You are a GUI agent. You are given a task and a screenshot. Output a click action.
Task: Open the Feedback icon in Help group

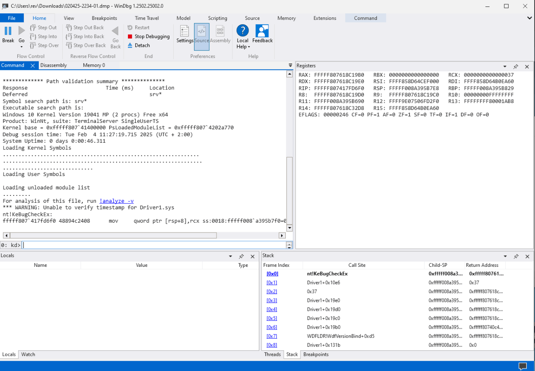262,31
